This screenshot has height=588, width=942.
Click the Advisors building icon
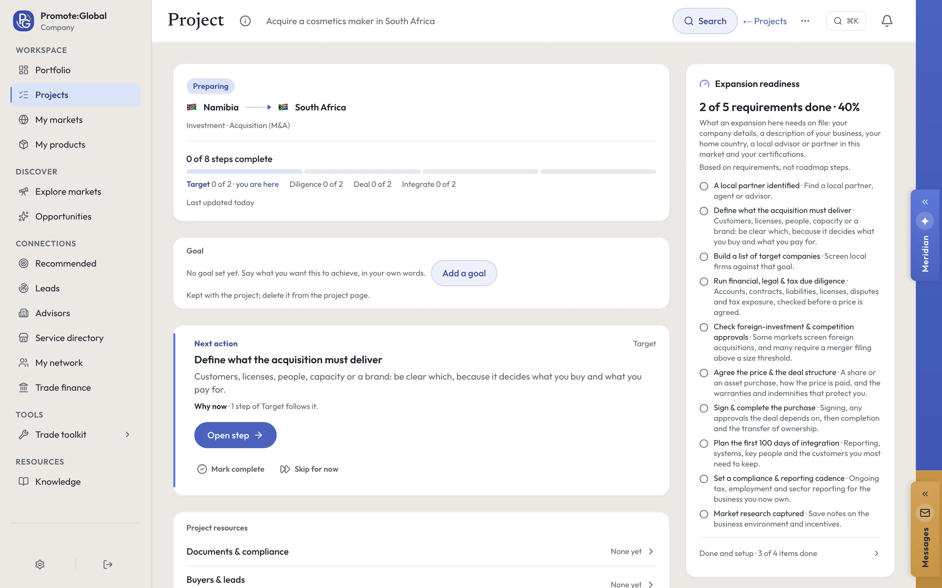(24, 314)
